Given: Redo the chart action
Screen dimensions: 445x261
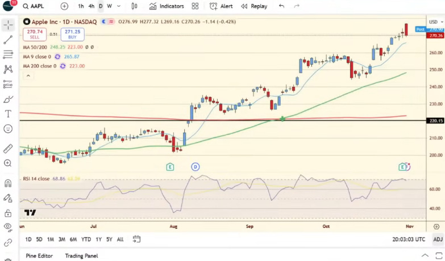Looking at the screenshot, I should click(297, 6).
